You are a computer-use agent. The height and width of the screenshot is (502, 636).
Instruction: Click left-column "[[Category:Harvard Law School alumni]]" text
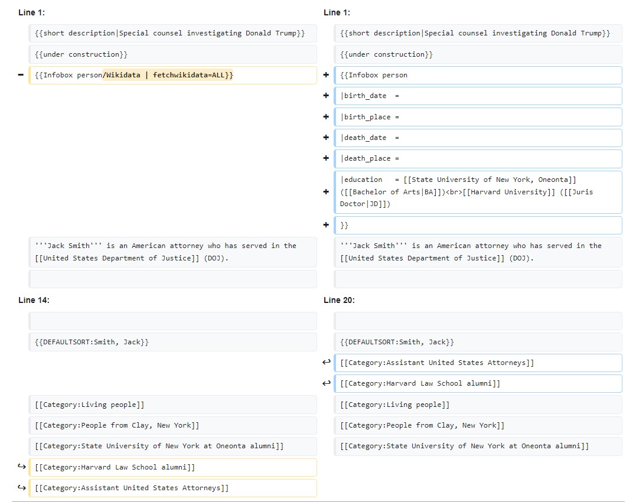115,467
